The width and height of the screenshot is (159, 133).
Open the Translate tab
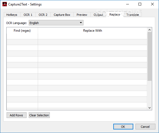point(132,15)
